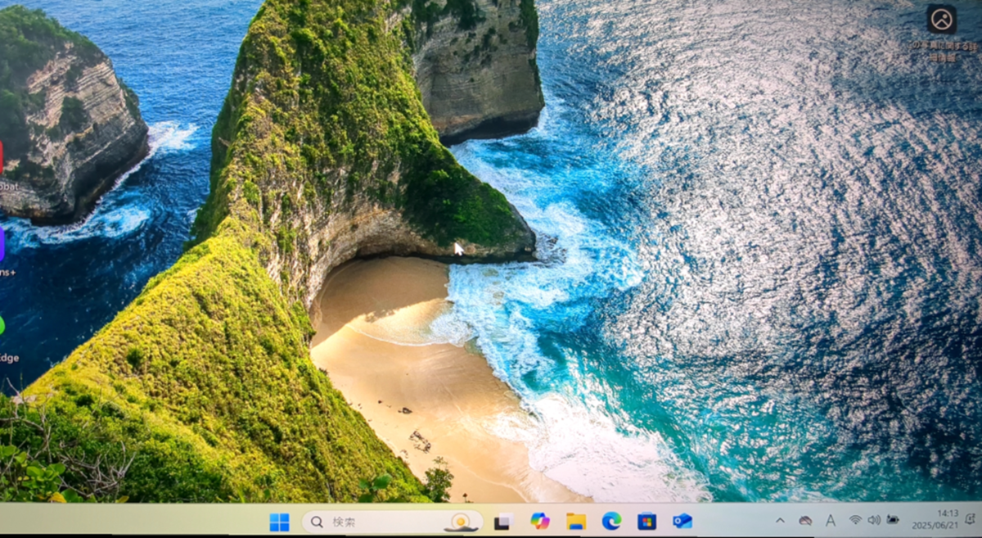The height and width of the screenshot is (538, 982).
Task: Click the search highlight sunset image in the search box
Action: 461,522
